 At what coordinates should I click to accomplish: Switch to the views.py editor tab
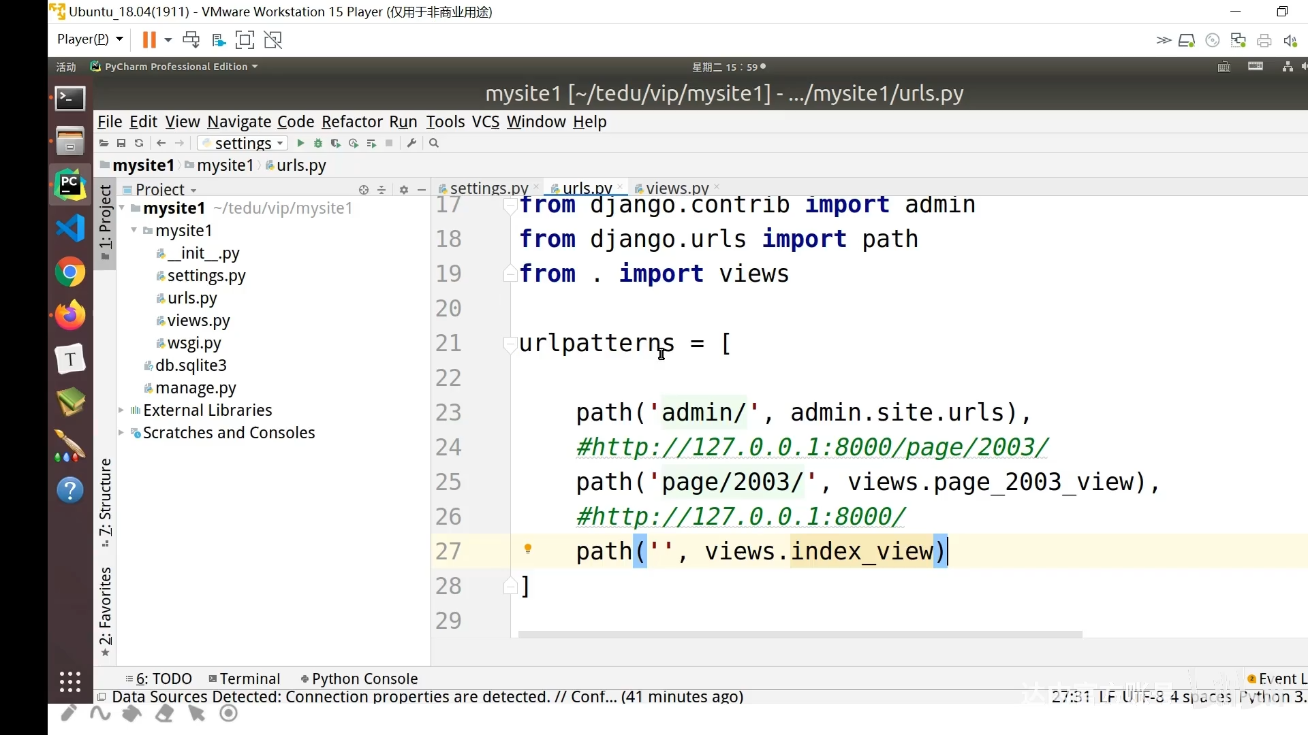coord(677,188)
